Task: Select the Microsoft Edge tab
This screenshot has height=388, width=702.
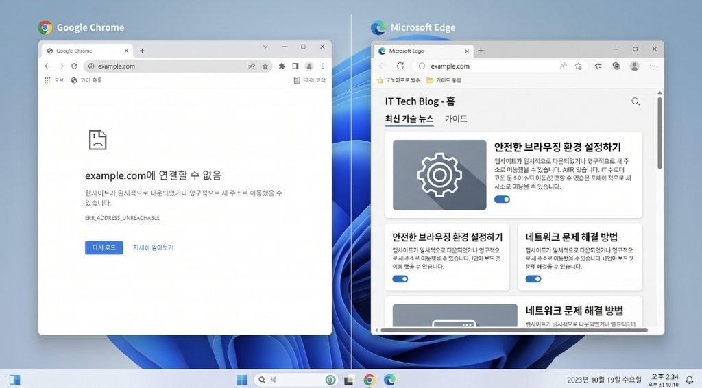Action: 424,51
